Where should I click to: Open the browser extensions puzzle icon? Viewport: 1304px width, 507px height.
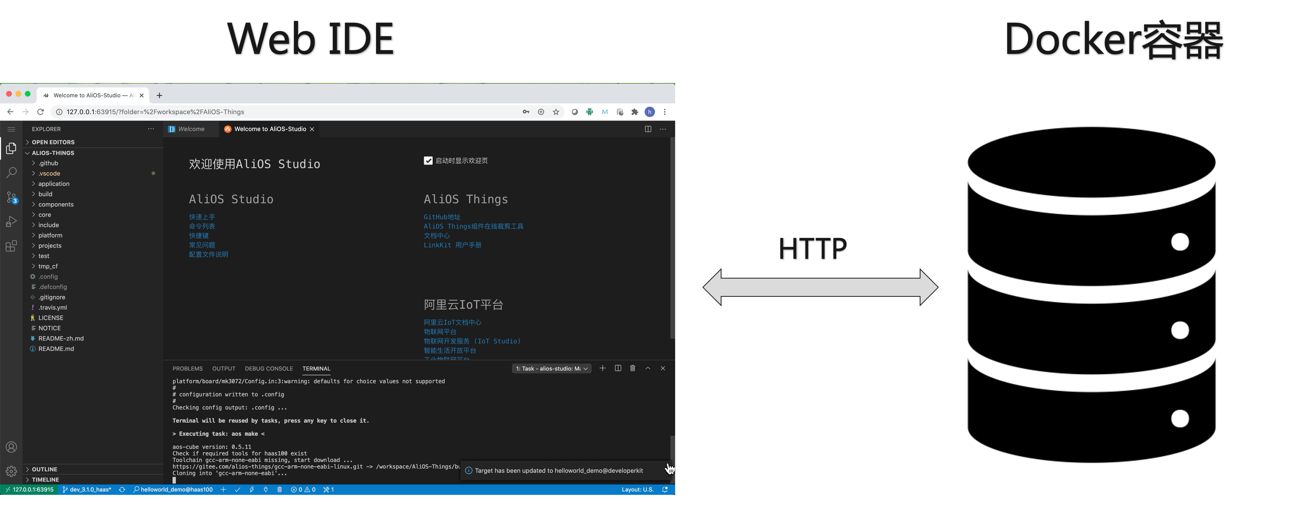pos(635,112)
